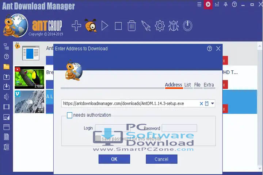Open help from the title bar question icon

click(234, 4)
